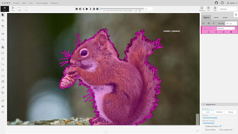238x134 pixels.
Task: Click the delete frame trash icon
Action: pos(140,11)
